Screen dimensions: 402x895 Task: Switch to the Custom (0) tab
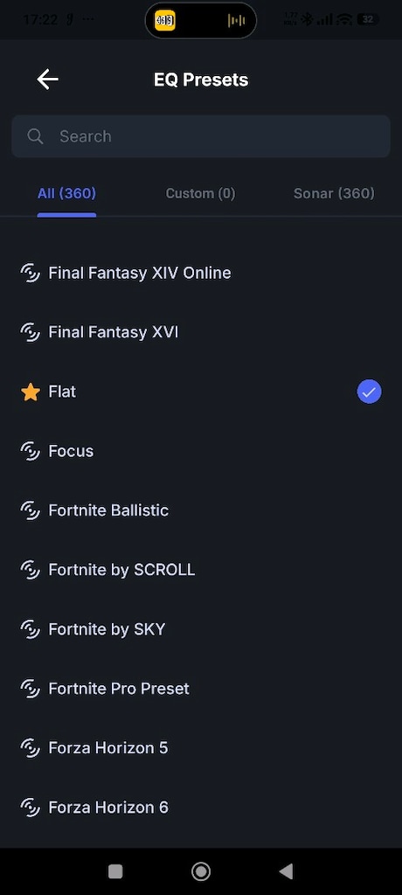pyautogui.click(x=200, y=193)
